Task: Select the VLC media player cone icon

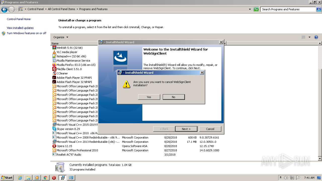Action: [54, 52]
